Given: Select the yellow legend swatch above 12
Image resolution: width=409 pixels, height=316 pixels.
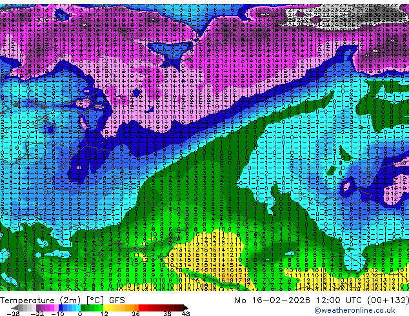Looking at the screenshot, I should tap(105, 308).
